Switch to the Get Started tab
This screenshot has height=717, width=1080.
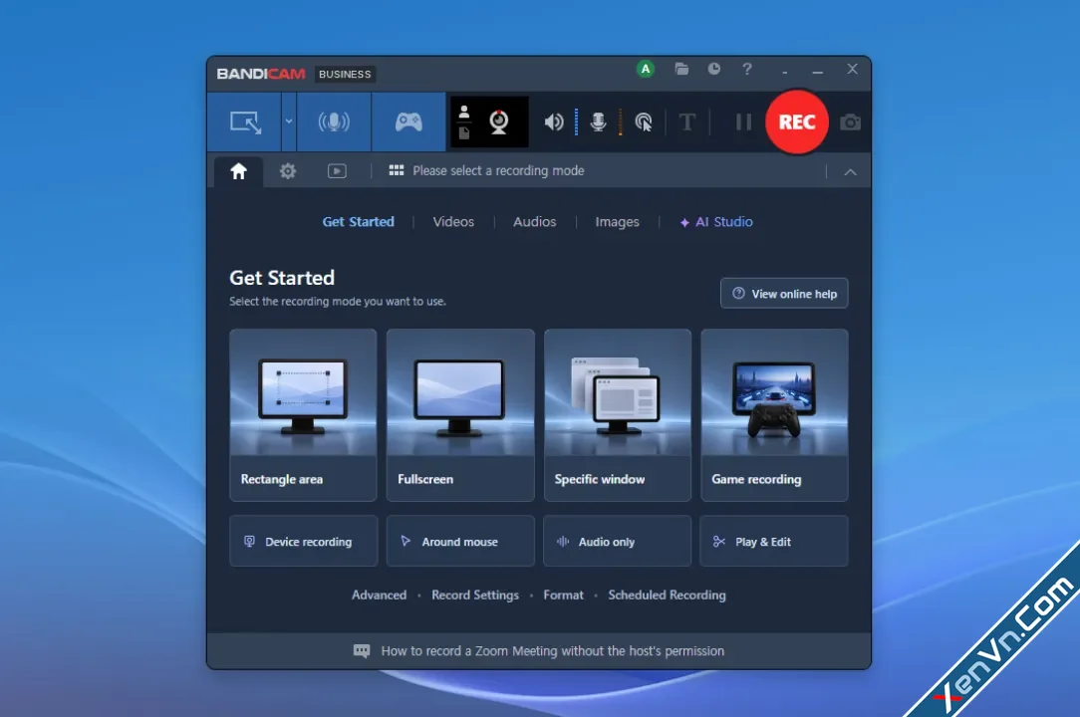(x=358, y=222)
